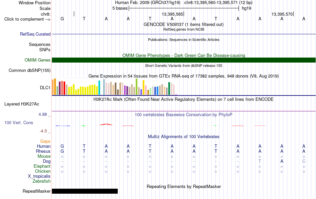Click the Zebrafish species row label
The height and width of the screenshot is (199, 316).
[42, 181]
